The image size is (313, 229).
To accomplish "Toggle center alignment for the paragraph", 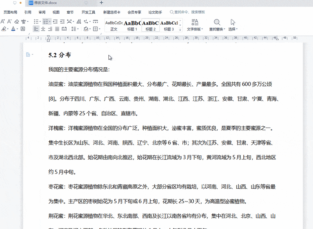I will (x=43, y=29).
